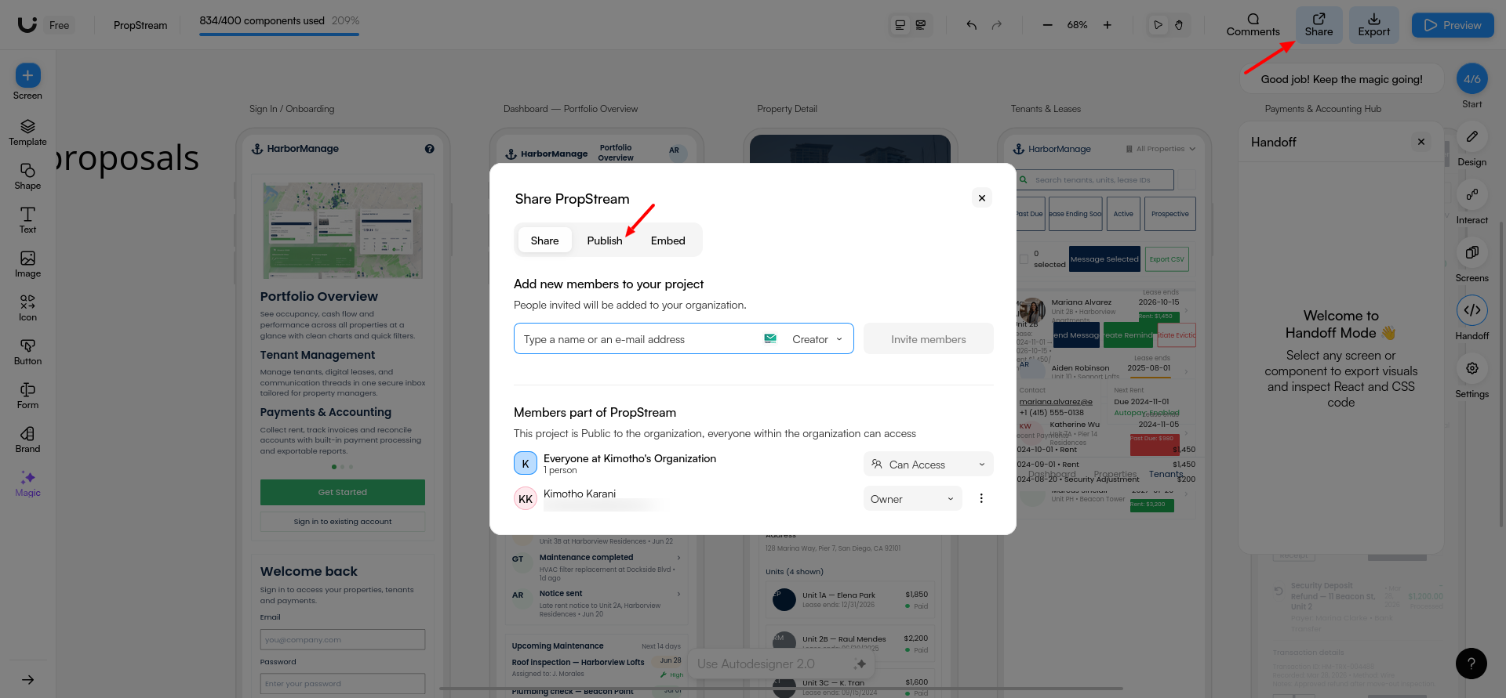Close the Handoff panel

point(1421,142)
